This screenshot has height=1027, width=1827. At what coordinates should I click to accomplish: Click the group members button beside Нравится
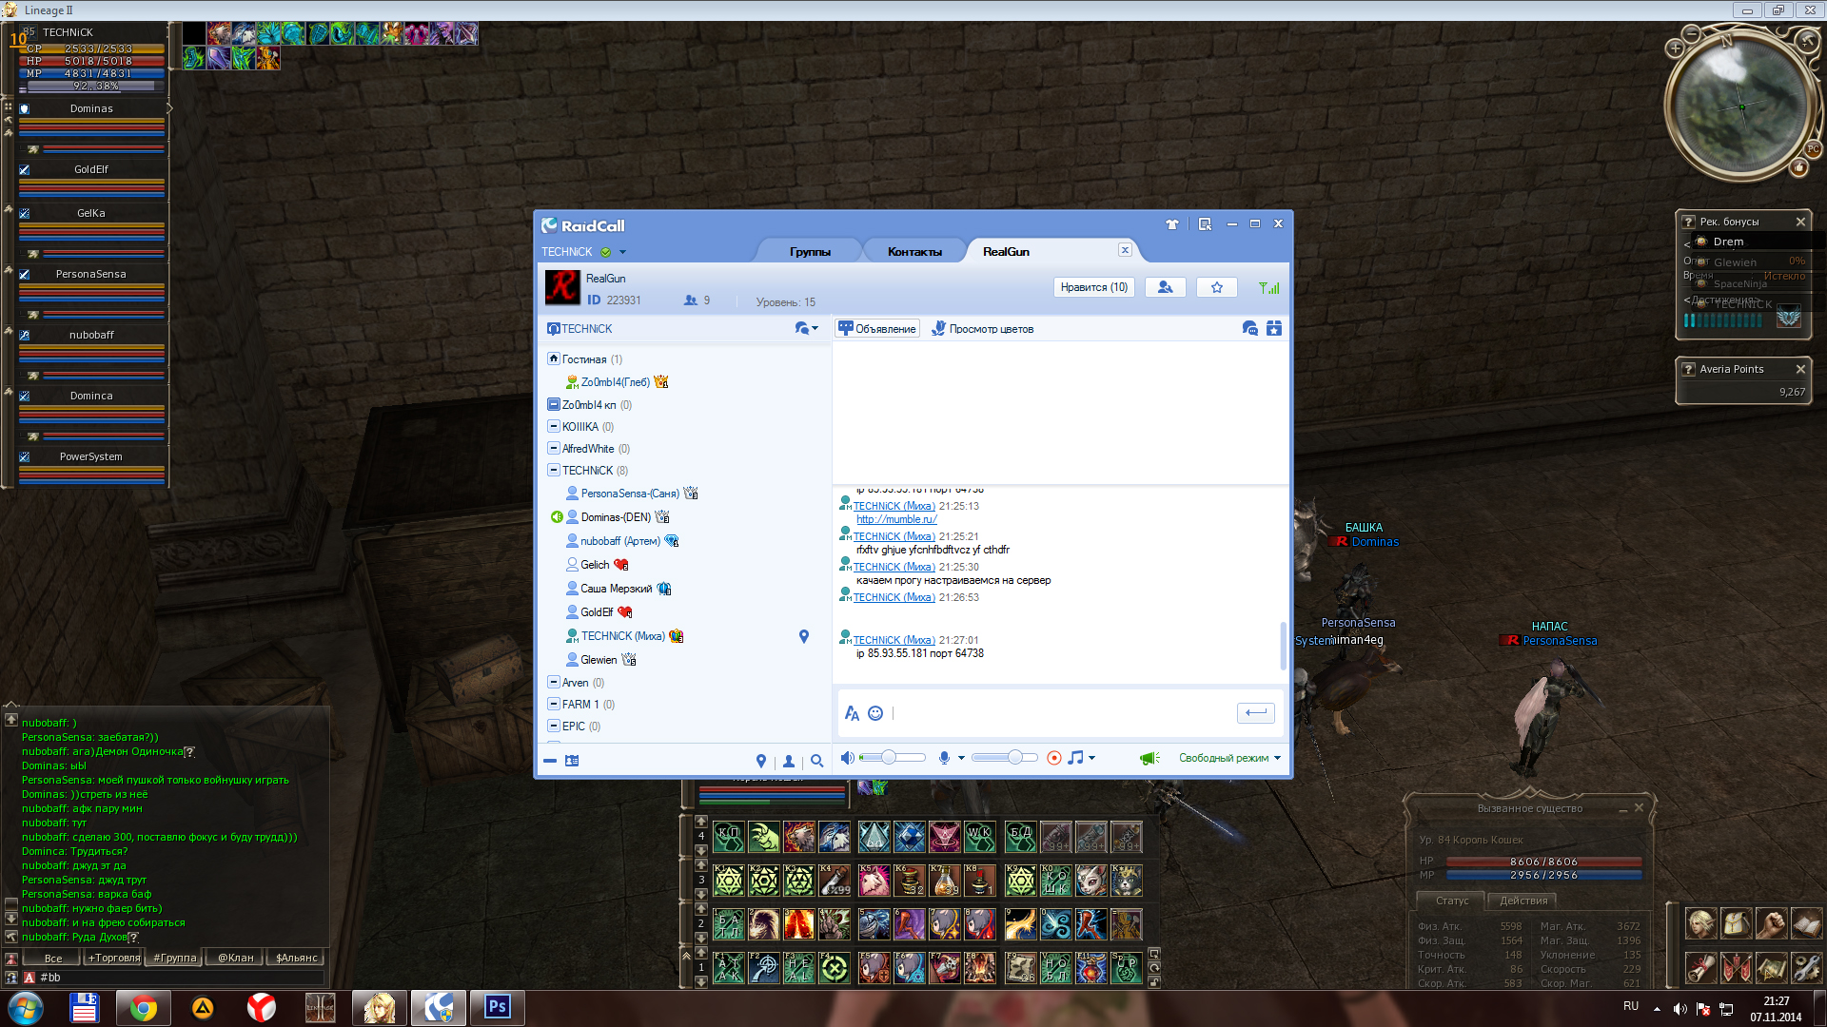point(1166,287)
